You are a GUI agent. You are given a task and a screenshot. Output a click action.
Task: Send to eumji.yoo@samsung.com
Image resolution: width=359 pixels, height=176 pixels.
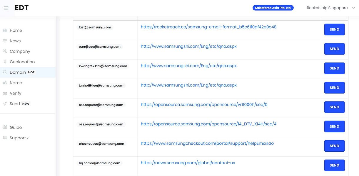click(x=334, y=49)
